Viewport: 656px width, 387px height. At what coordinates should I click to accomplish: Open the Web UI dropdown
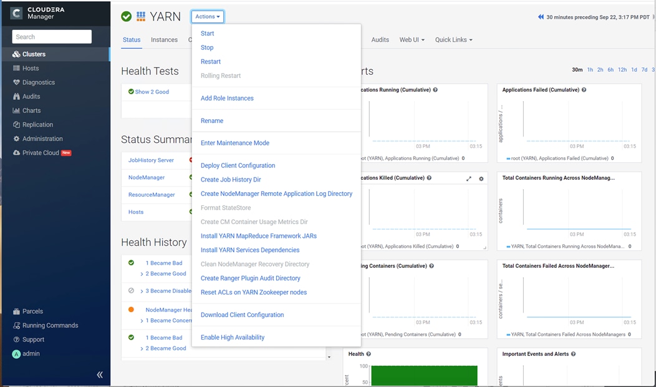pyautogui.click(x=412, y=40)
